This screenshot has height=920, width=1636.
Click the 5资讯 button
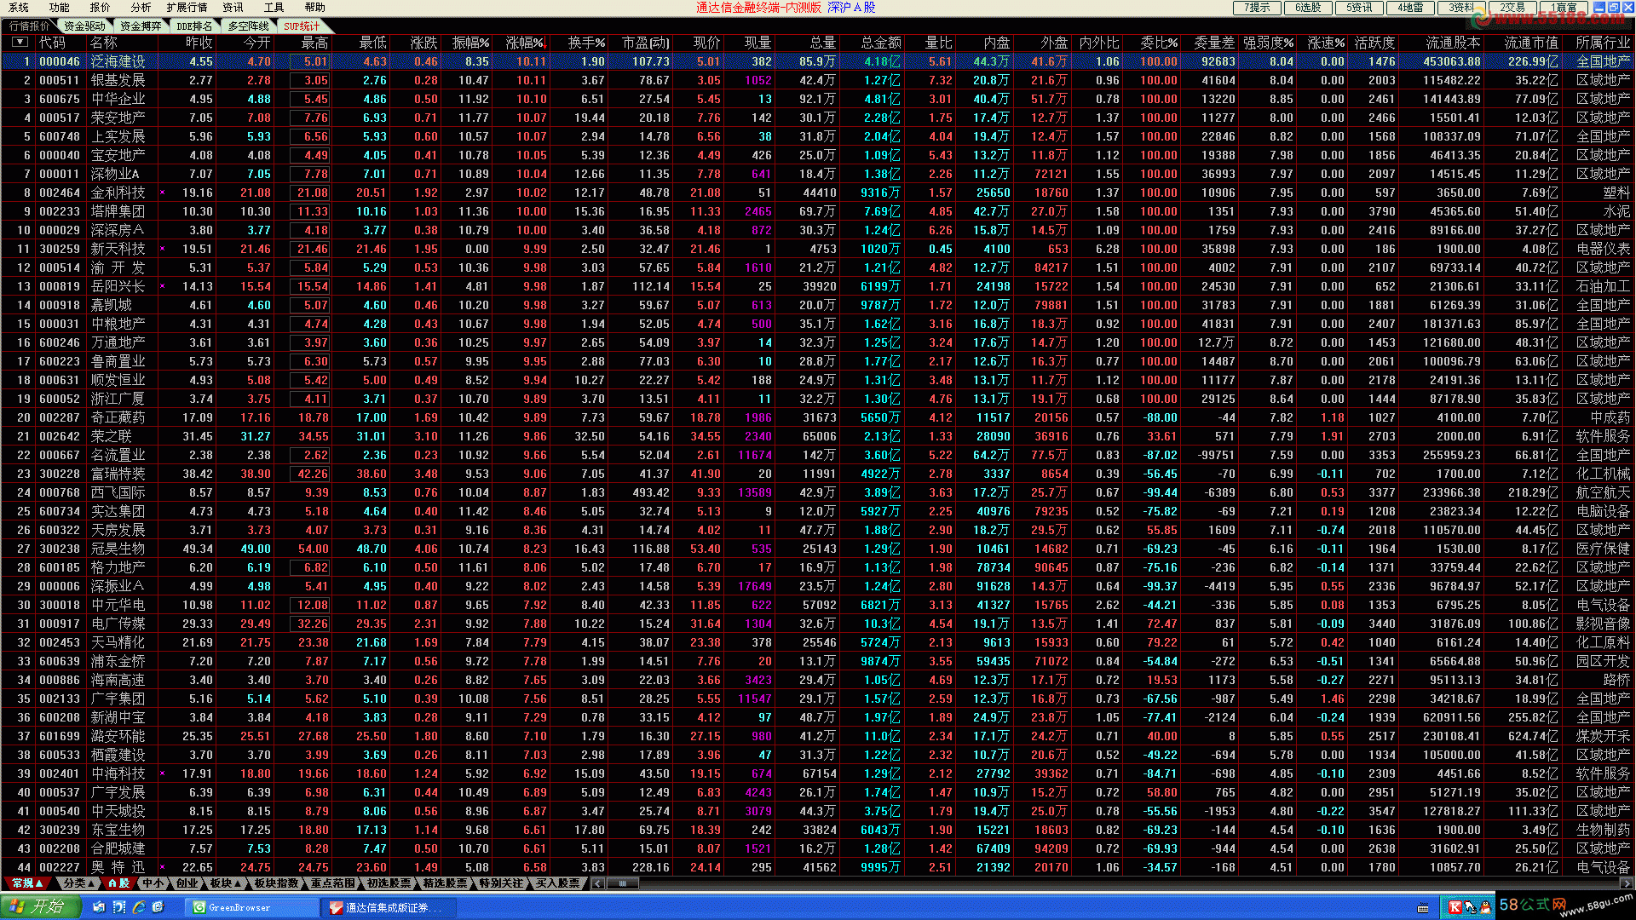[1359, 8]
